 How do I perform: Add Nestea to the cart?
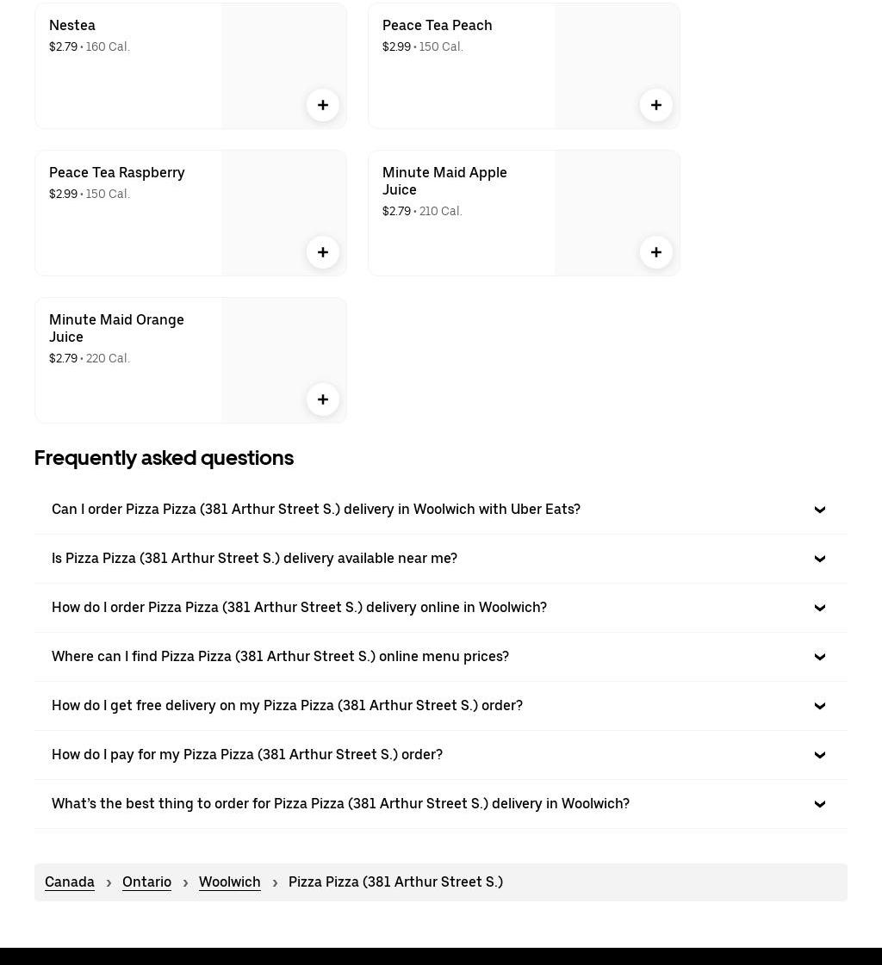323,105
